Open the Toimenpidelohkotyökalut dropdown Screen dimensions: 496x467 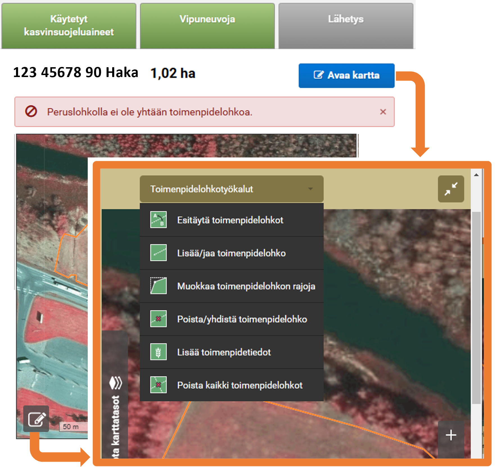(x=225, y=189)
